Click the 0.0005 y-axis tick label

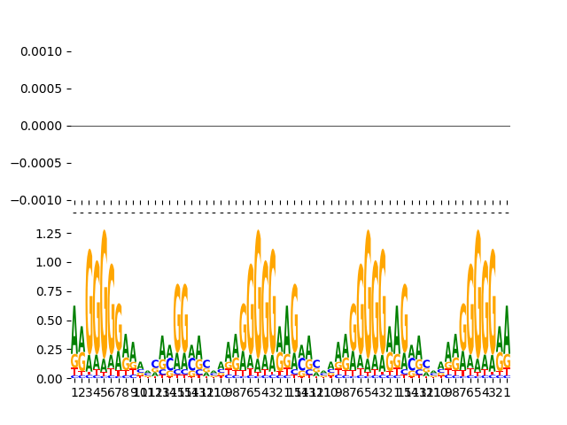(41, 89)
